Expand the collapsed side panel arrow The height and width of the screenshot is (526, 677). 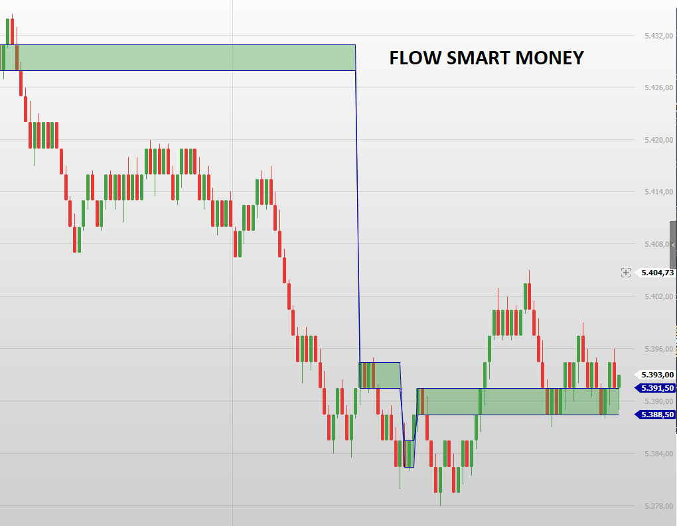(673, 245)
